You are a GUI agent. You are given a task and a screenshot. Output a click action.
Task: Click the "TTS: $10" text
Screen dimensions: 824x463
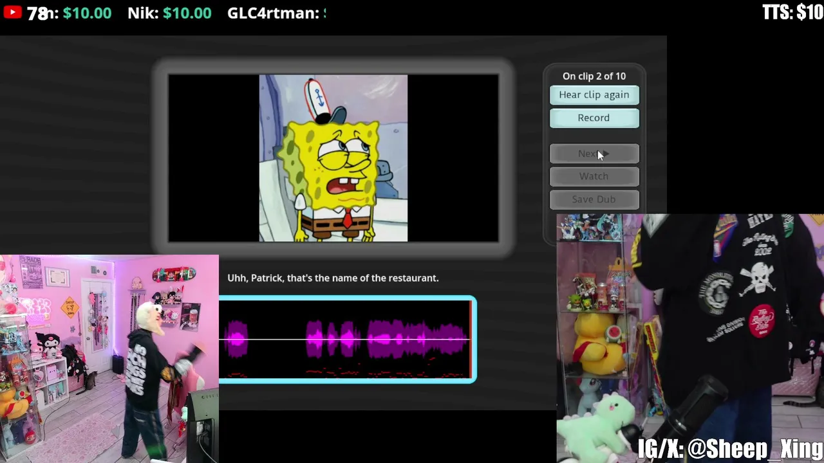click(792, 13)
